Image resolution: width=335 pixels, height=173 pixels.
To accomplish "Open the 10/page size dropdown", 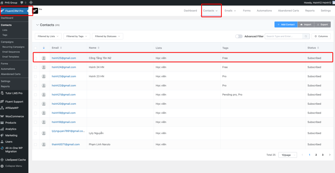I will (287, 155).
